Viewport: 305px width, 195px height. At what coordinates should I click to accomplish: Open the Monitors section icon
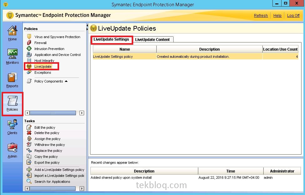(x=12, y=54)
